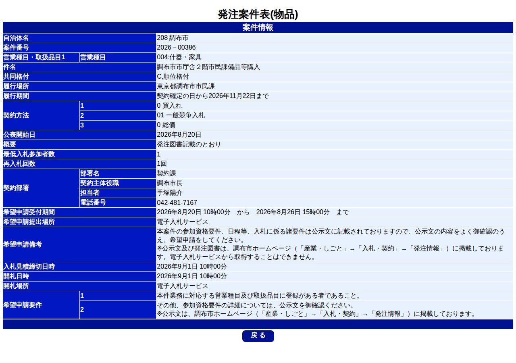Click the 電話番号 sub-label
This screenshot has height=363, width=516.
coord(118,202)
